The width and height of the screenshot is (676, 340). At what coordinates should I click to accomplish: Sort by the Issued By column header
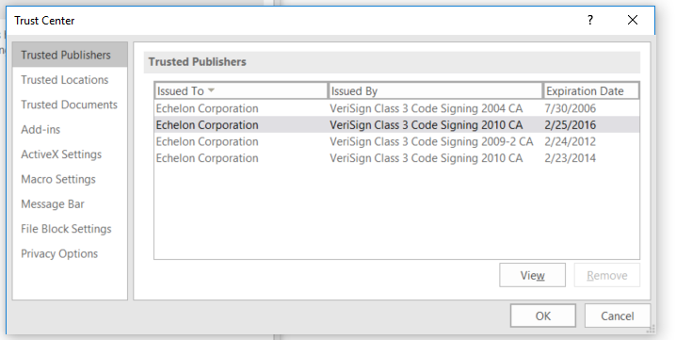click(435, 91)
